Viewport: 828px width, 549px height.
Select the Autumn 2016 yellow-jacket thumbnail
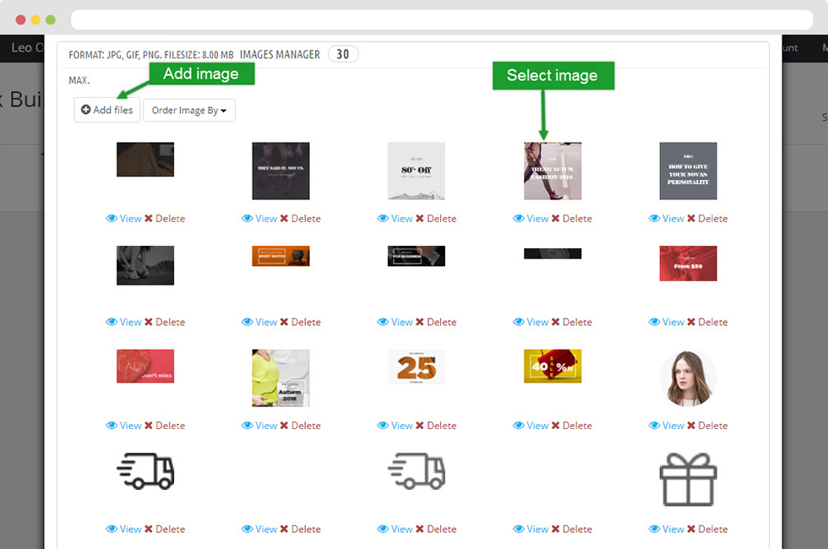pos(281,378)
